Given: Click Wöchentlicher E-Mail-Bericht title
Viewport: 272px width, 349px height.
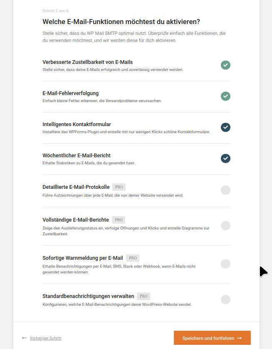Looking at the screenshot, I should click(x=77, y=156).
